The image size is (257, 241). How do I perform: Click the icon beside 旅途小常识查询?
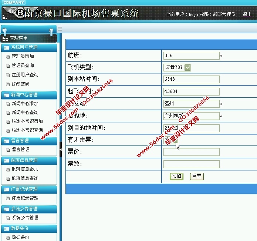pos(8,131)
